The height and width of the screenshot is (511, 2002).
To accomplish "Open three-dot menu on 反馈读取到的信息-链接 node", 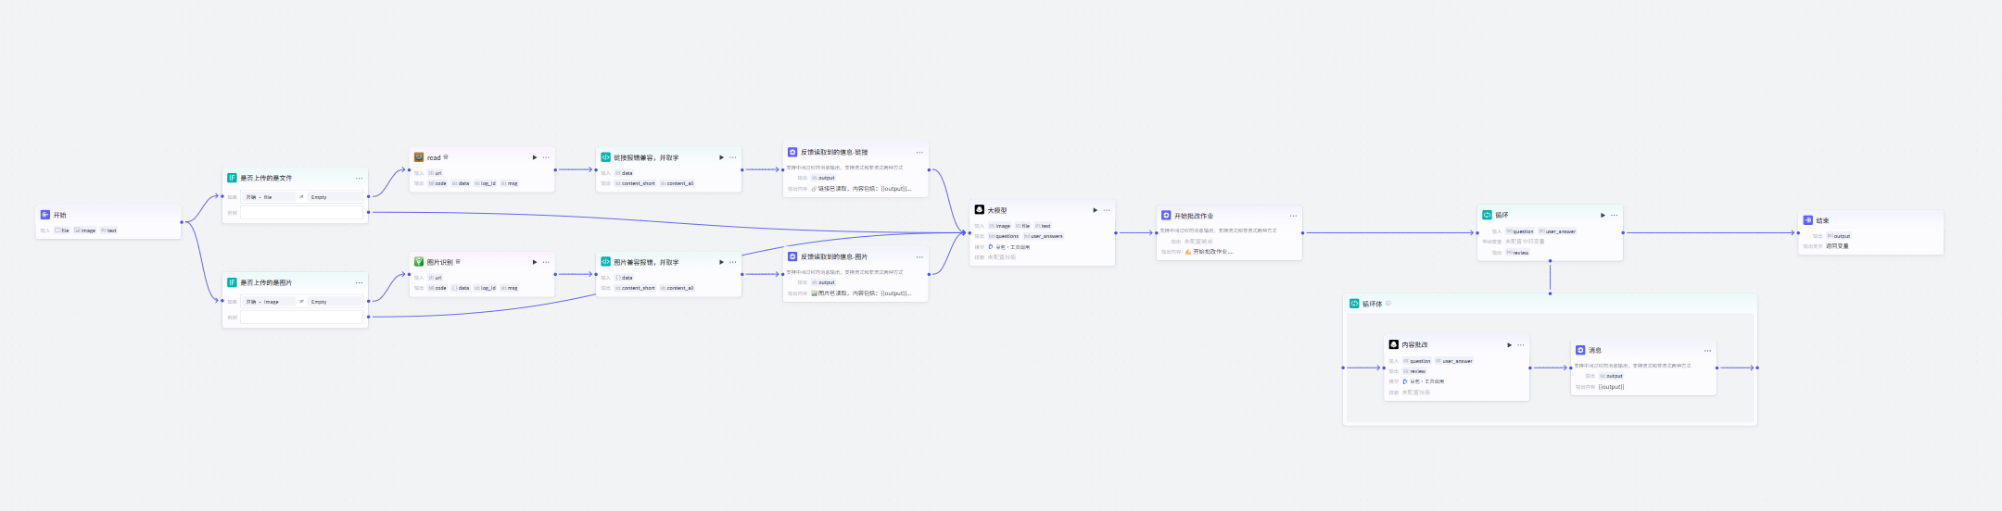I will tap(919, 152).
